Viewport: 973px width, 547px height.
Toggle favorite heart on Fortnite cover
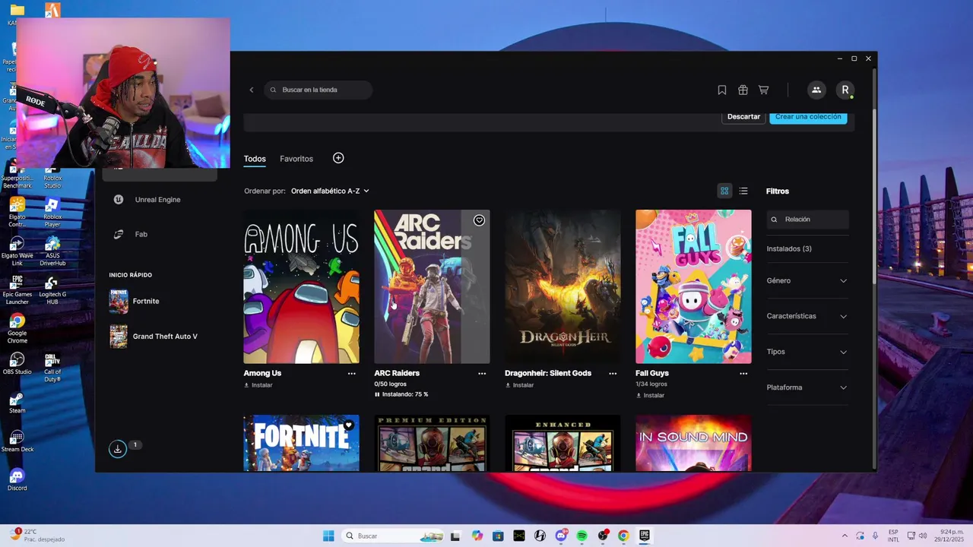click(349, 425)
